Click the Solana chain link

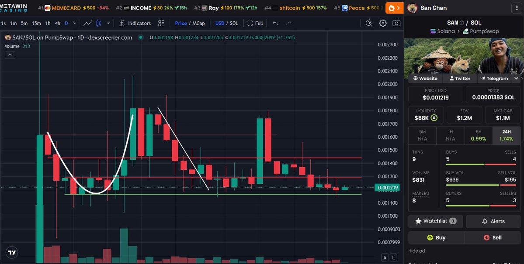442,31
